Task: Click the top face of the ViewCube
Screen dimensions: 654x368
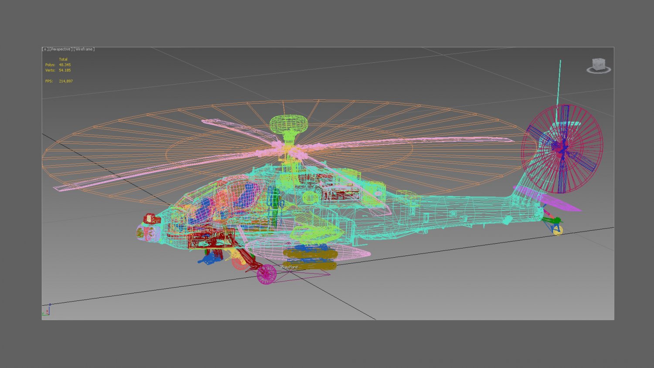Action: [599, 60]
